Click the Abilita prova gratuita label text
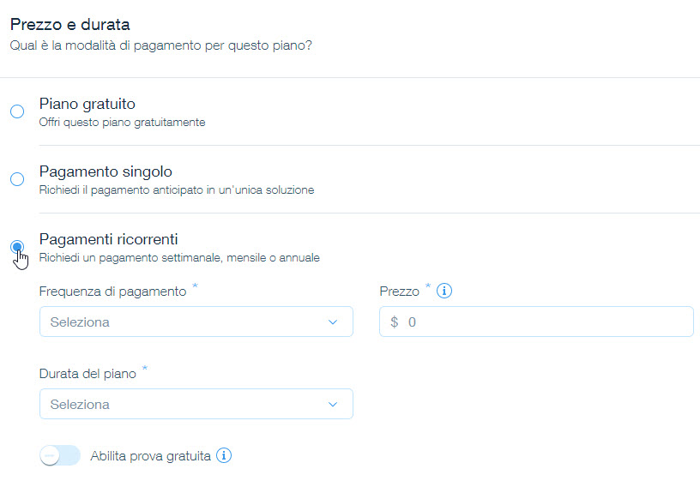Screen dimensions: 700x493 point(151,456)
